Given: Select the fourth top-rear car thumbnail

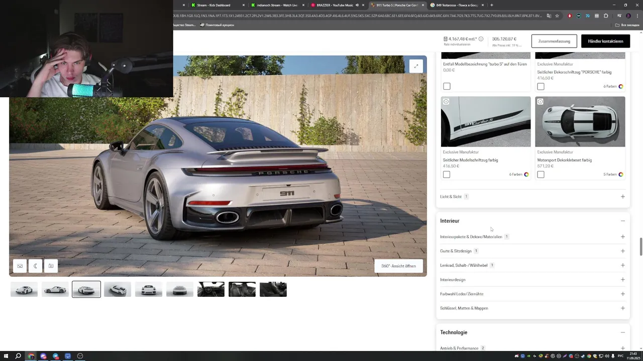Looking at the screenshot, I should coord(118,289).
